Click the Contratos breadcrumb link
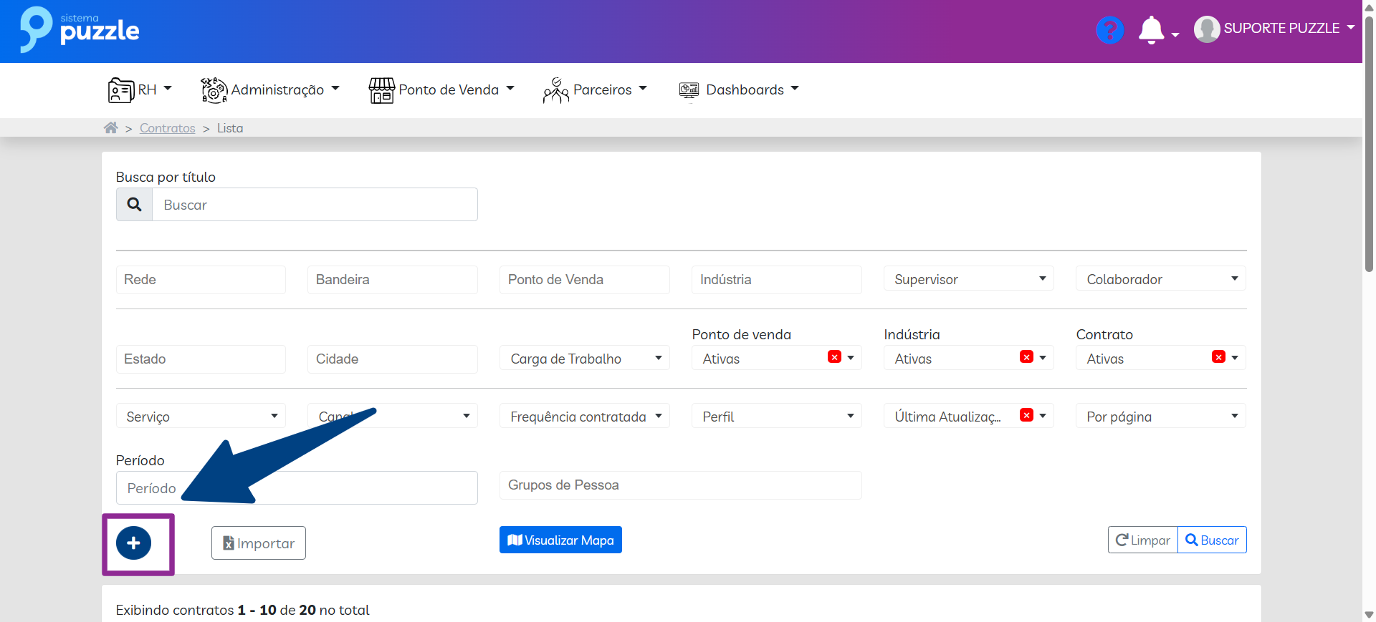1376x622 pixels. (167, 128)
